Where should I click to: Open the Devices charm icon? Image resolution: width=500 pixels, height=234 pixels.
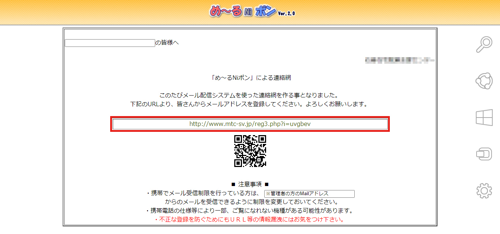[484, 154]
